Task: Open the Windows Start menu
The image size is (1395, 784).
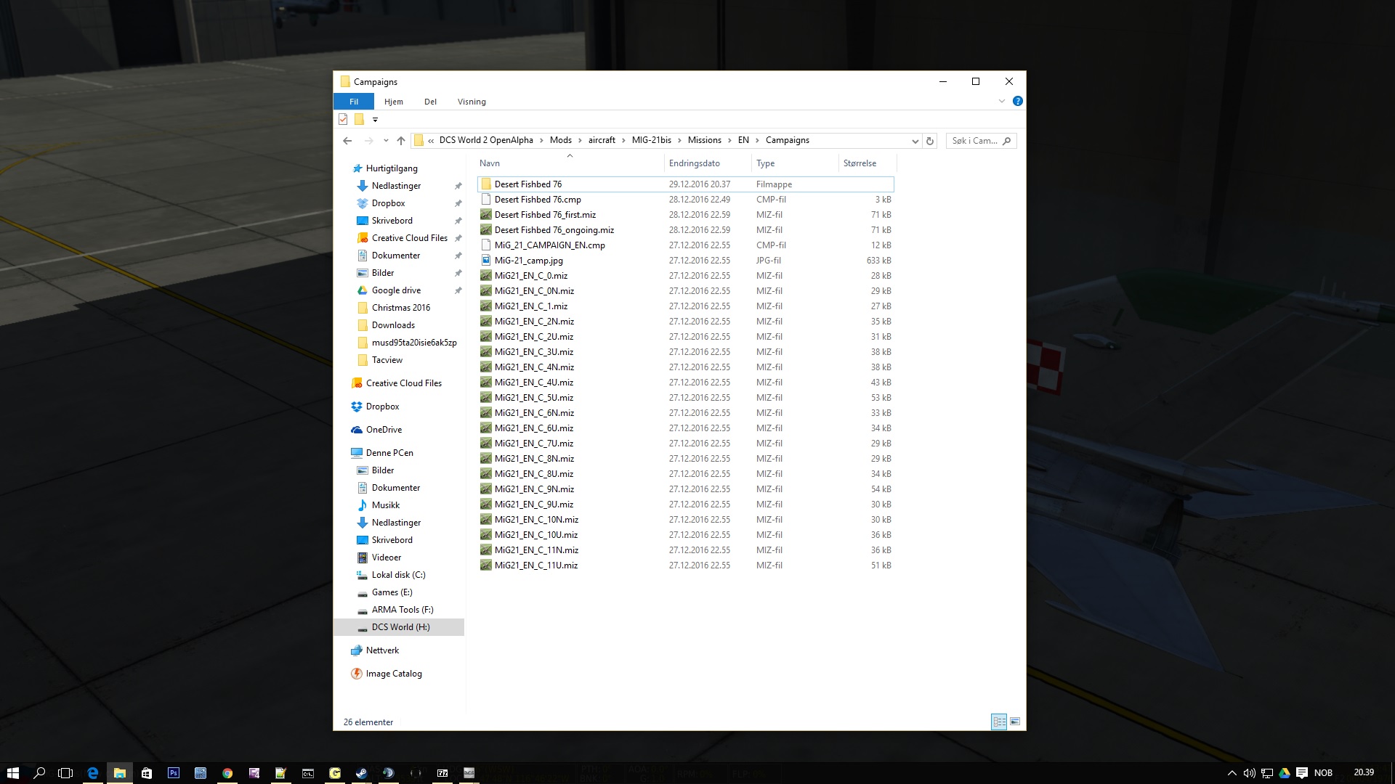Action: pos(12,773)
